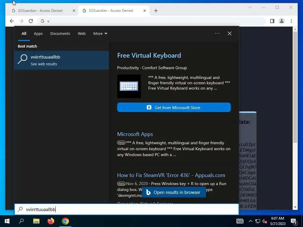Open Chrome's three-dot menu
303x227 pixels.
(291, 21)
